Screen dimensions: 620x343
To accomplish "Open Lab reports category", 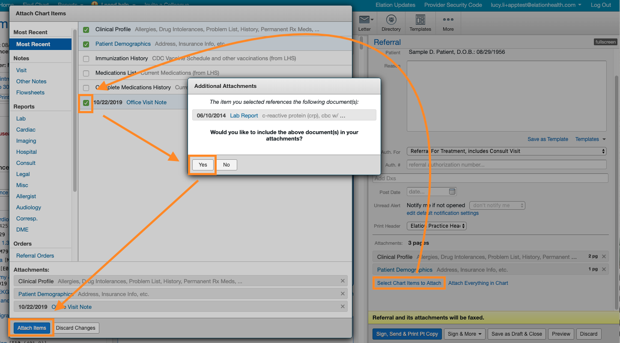I will (21, 118).
